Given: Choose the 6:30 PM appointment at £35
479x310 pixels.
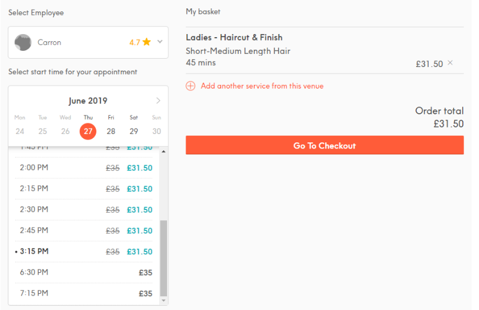Looking at the screenshot, I should click(84, 272).
